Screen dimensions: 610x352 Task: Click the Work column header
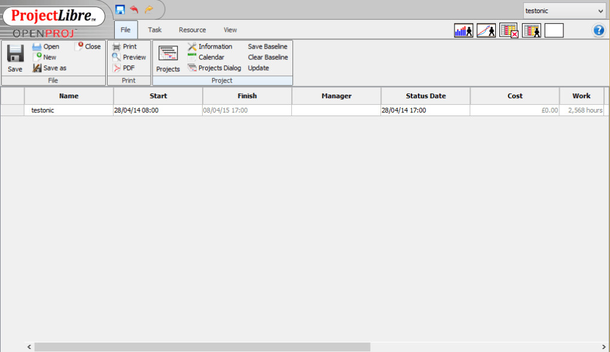(x=582, y=96)
